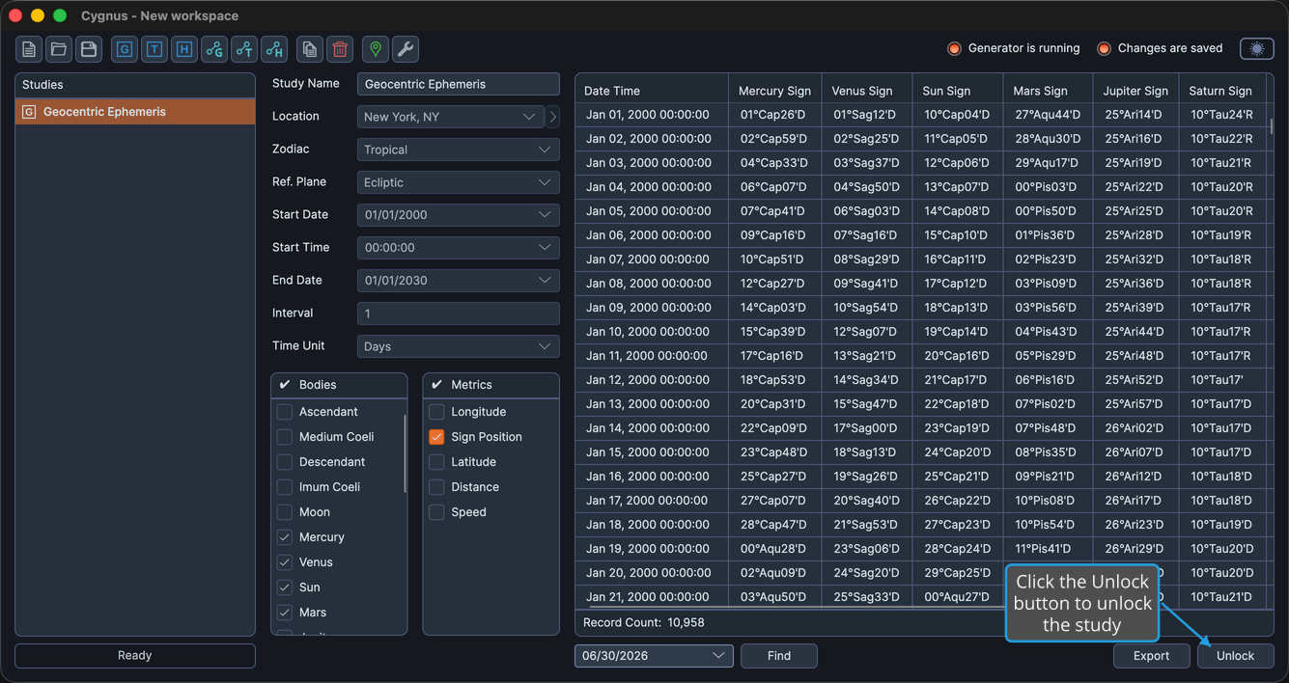Click the Date Time column header
This screenshot has height=683, width=1289.
coord(652,91)
